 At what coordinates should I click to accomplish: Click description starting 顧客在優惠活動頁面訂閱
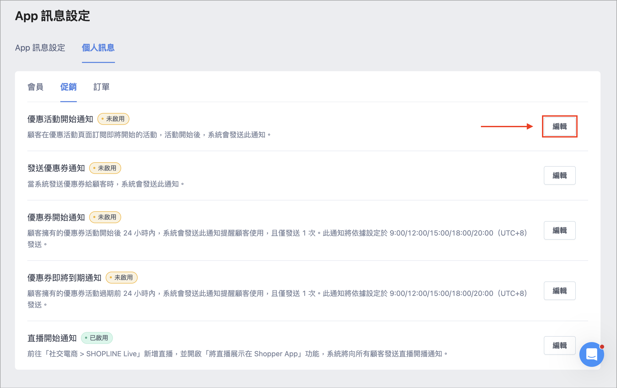coord(149,135)
